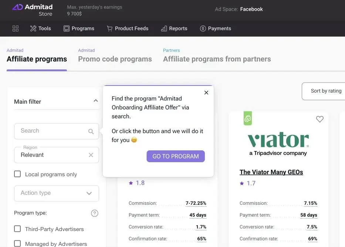Click the 1.7 star rating on Viator

247,183
